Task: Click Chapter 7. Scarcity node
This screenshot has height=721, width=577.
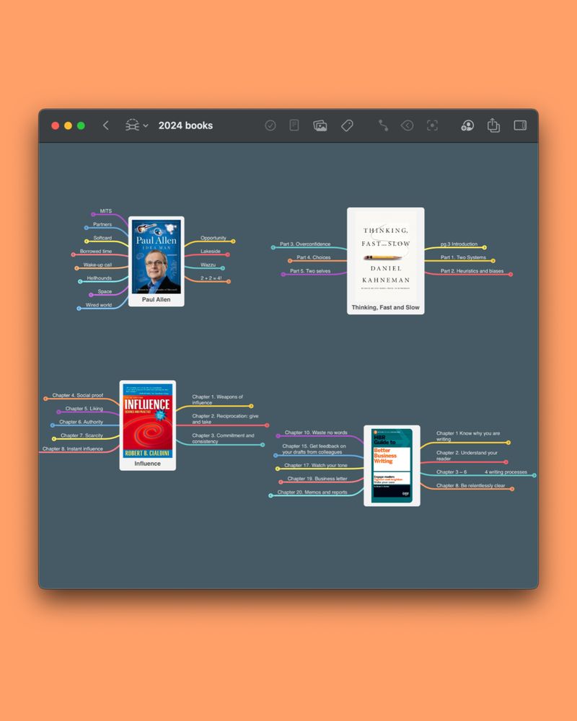Action: 82,435
